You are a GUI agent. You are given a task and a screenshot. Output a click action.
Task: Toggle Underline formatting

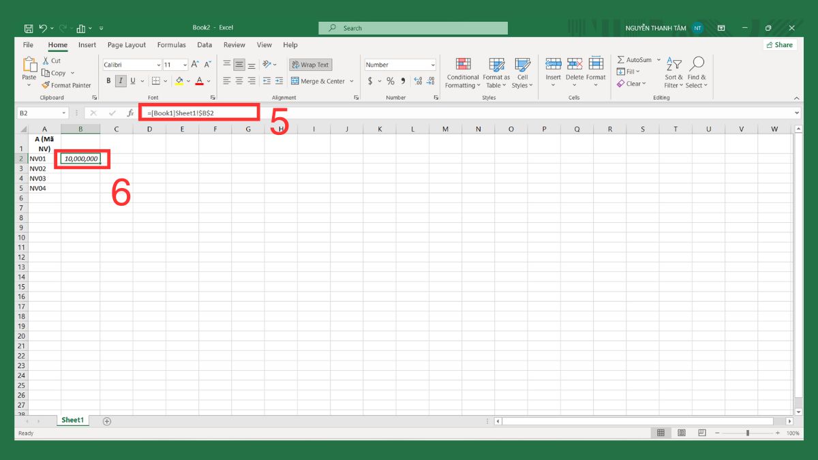pos(133,80)
